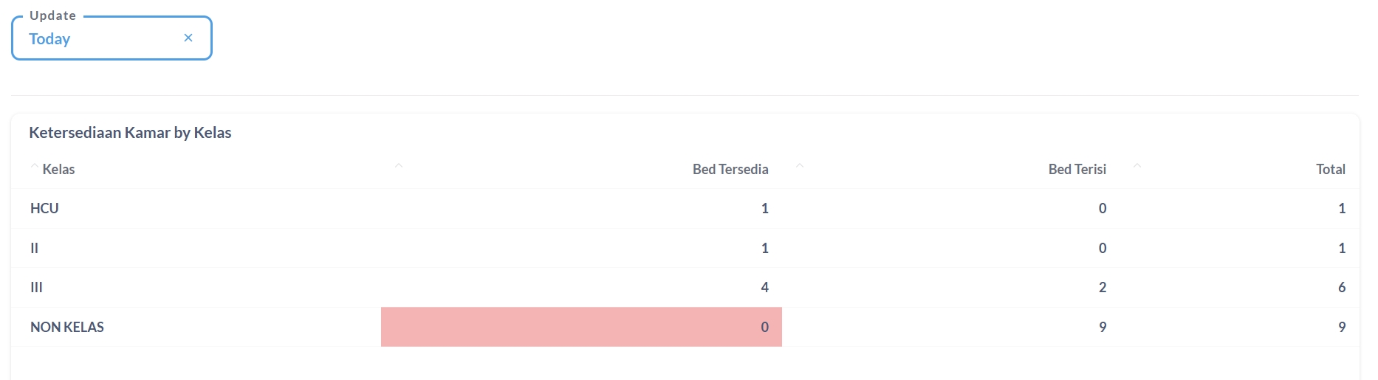Select the class II row label
This screenshot has width=1378, height=380.
[x=34, y=249]
